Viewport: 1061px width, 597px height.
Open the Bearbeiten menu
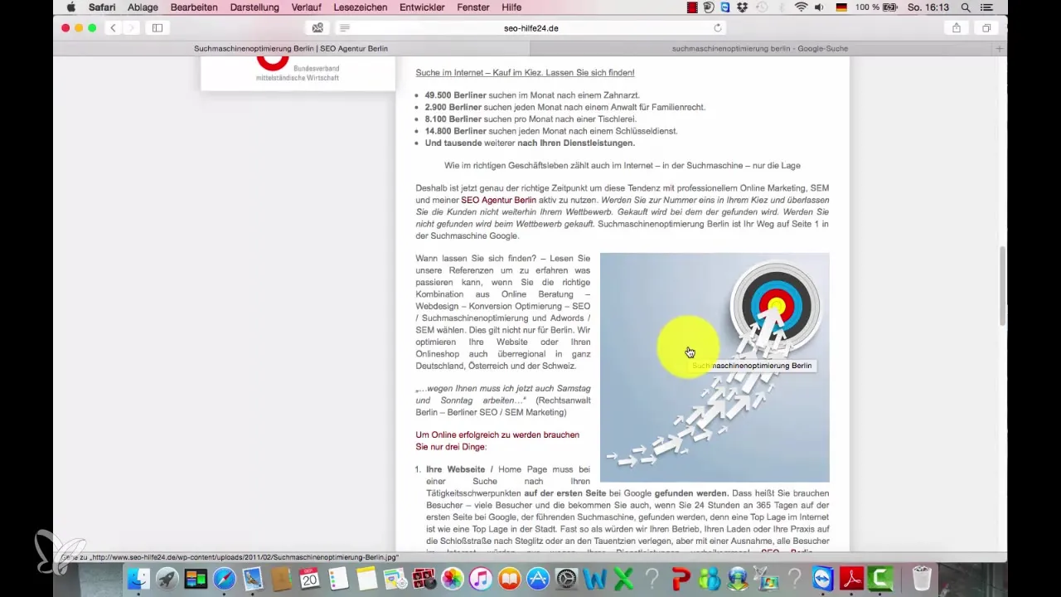pyautogui.click(x=194, y=7)
